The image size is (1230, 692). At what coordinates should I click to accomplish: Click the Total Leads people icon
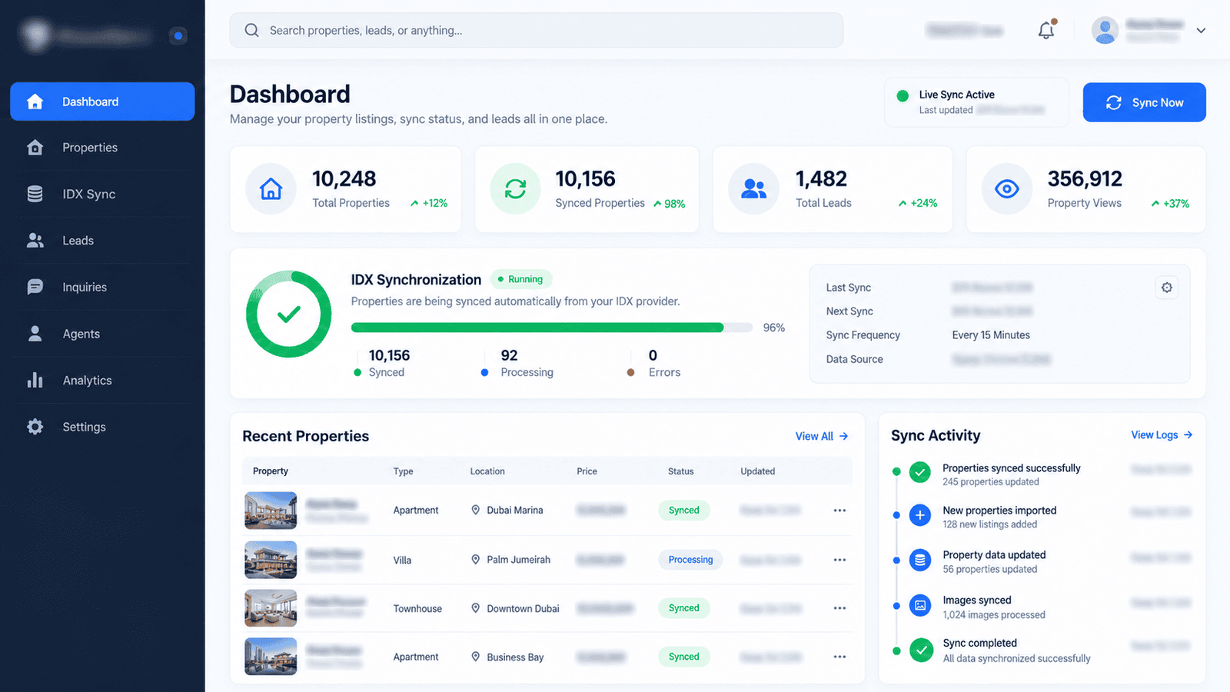click(753, 188)
